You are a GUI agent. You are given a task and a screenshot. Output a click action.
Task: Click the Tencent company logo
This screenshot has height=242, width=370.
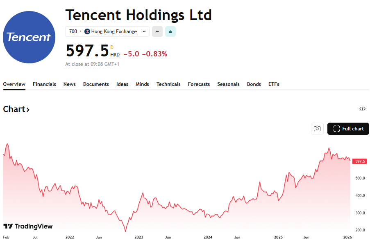29,37
